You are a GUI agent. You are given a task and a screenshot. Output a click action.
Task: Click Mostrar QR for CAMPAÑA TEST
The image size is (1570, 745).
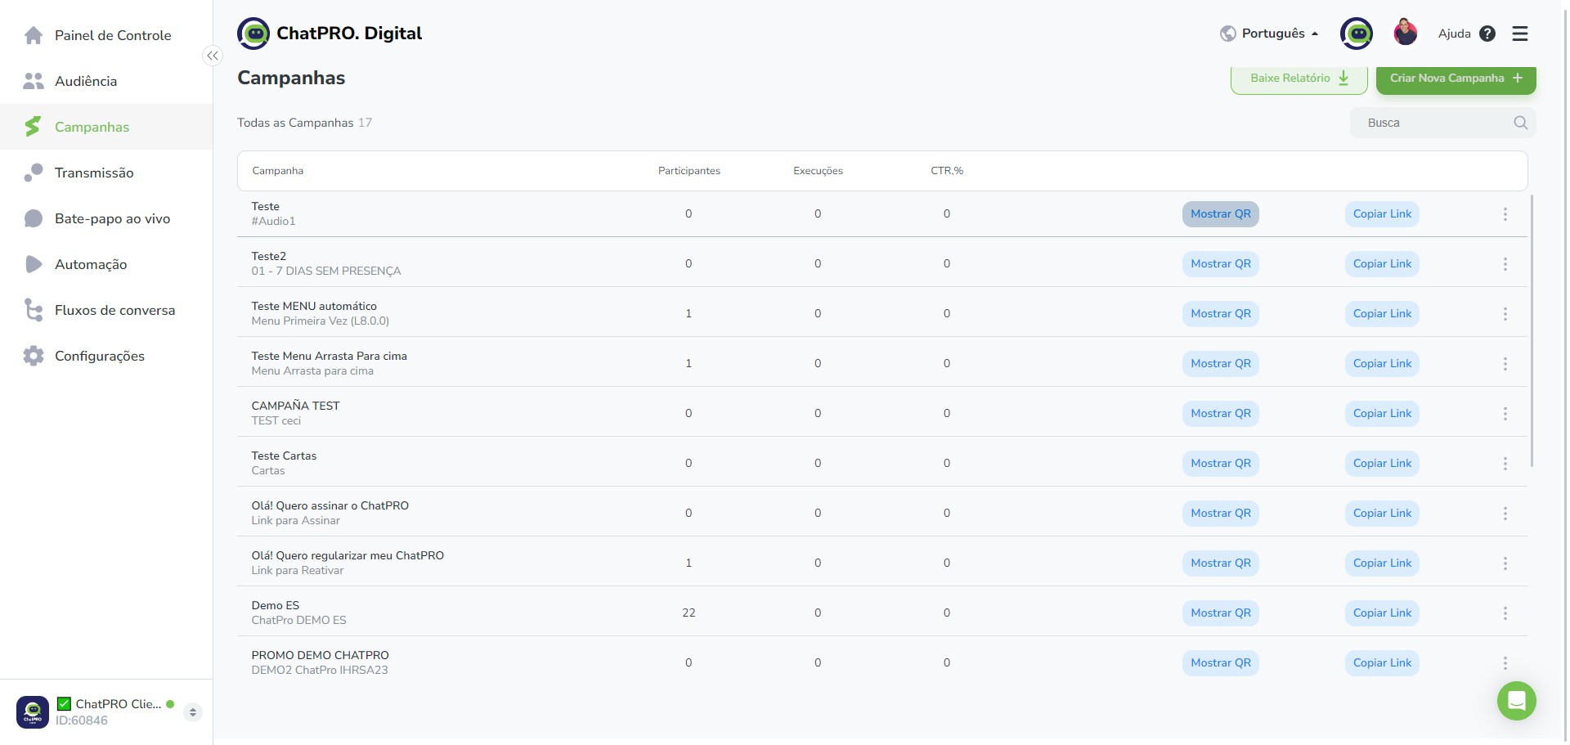click(1220, 414)
